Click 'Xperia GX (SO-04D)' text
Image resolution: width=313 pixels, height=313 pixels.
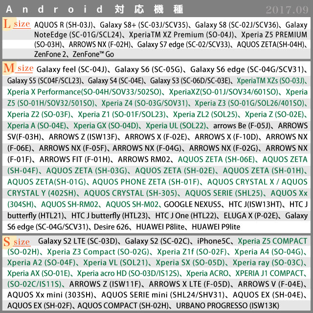click(x=106, y=126)
